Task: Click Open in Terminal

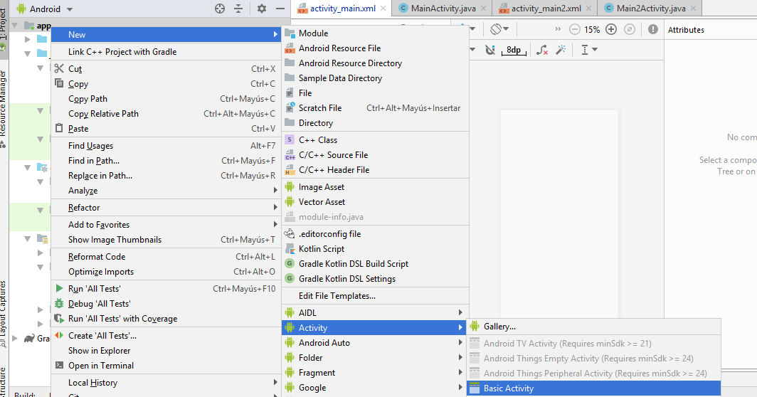Action: [x=166, y=366]
